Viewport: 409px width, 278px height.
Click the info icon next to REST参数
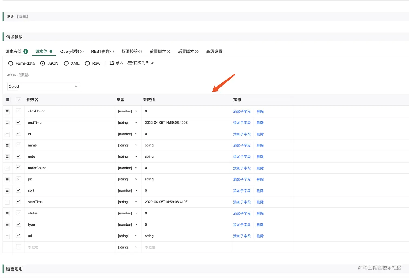[112, 52]
